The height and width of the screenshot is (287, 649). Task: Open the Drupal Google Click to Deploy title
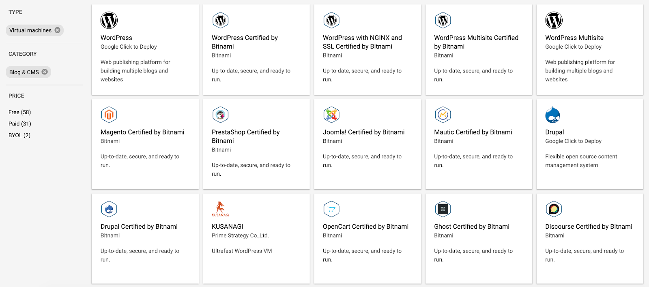[554, 132]
